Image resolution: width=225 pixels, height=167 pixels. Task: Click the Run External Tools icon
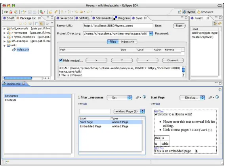[42, 12]
